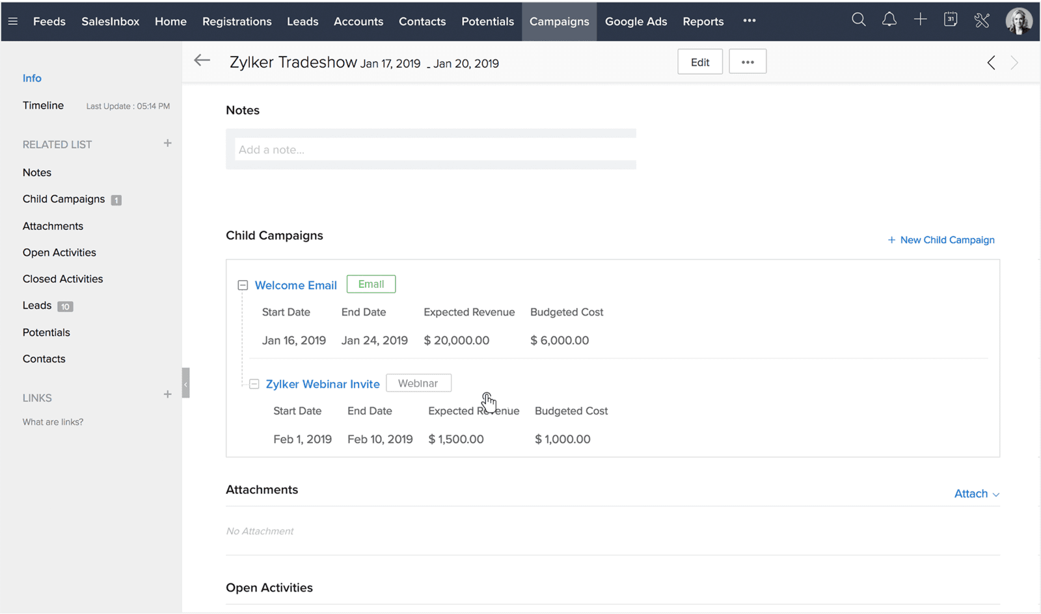The image size is (1041, 614).
Task: Go back using the back arrow
Action: 202,60
